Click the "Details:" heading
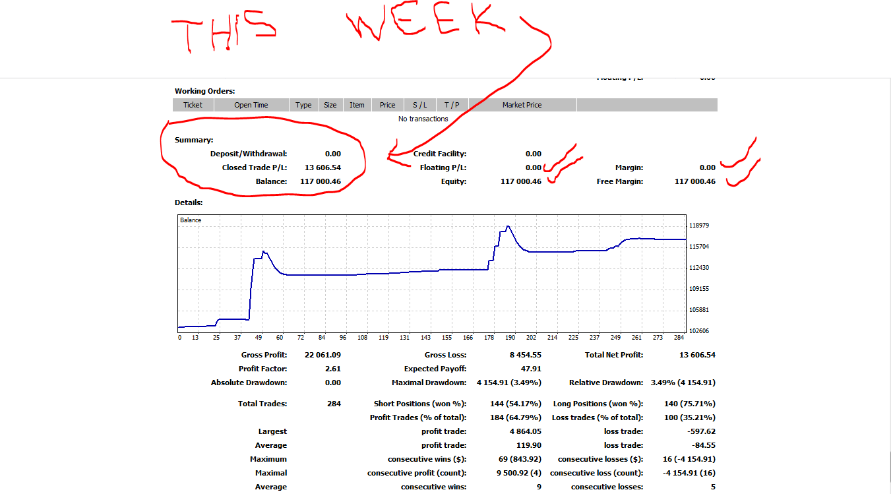 (x=189, y=202)
